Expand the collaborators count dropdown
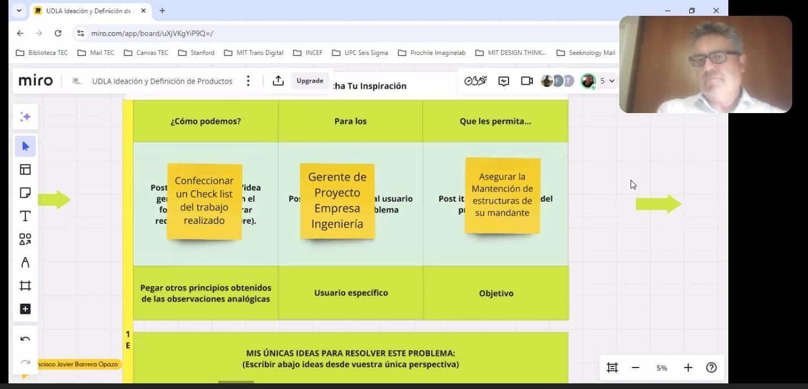808x389 pixels. click(x=607, y=81)
